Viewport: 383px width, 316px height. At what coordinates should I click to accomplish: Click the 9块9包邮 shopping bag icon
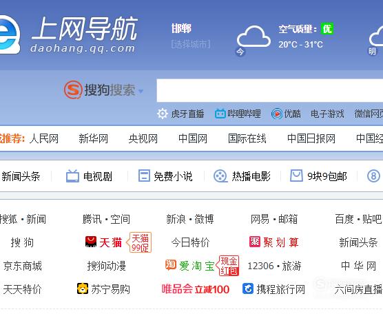coord(296,176)
